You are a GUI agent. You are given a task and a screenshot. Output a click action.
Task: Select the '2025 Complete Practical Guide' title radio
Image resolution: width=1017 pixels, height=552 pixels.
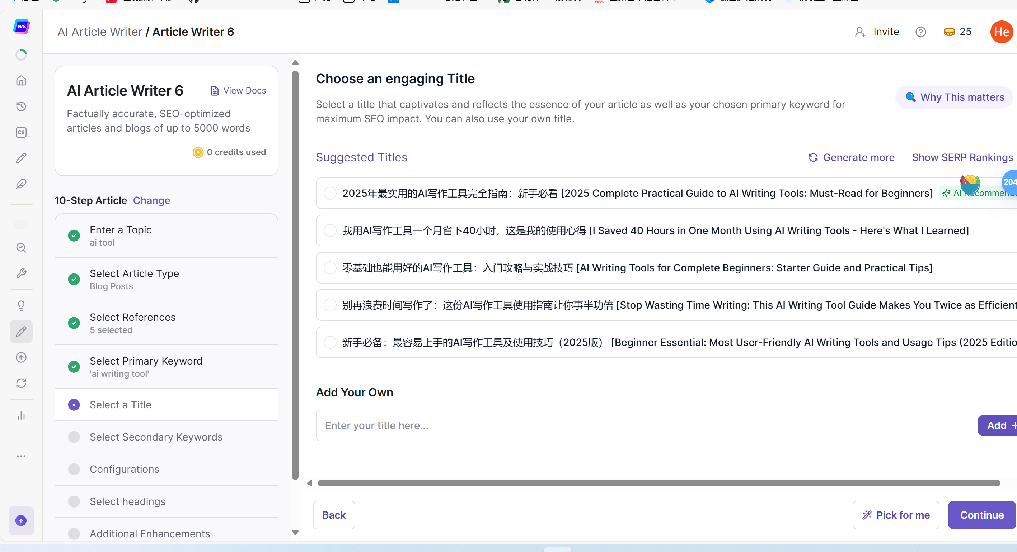(330, 193)
